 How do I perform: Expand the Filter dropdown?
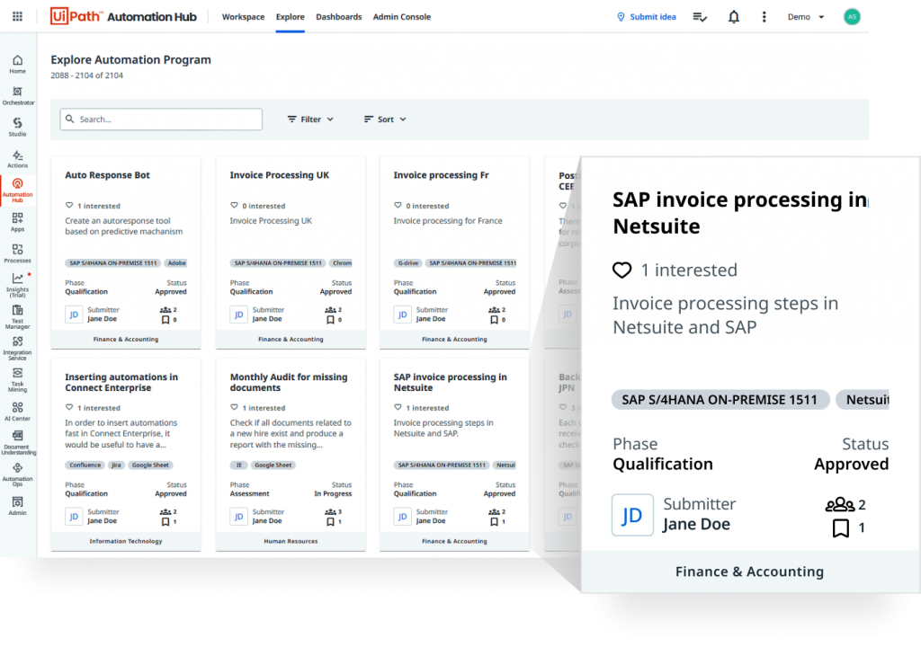[x=310, y=120]
